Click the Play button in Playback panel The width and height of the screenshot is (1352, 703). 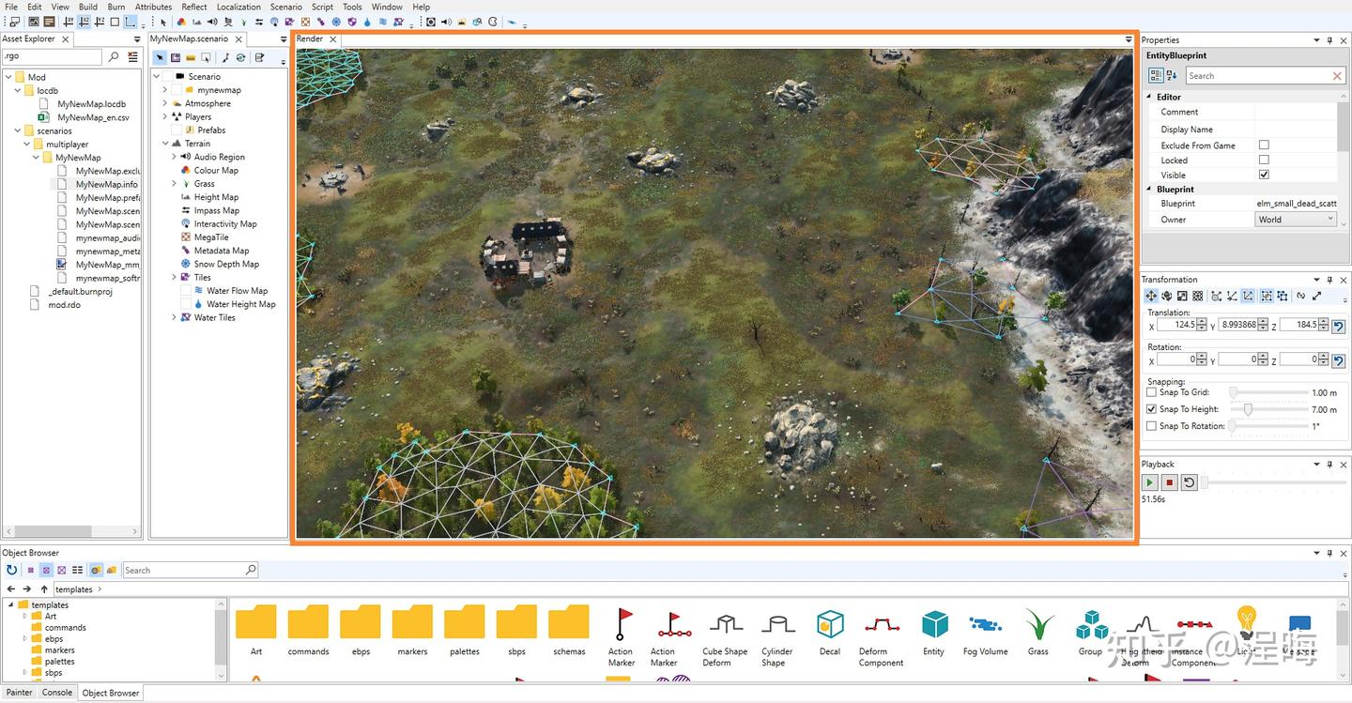point(1149,482)
